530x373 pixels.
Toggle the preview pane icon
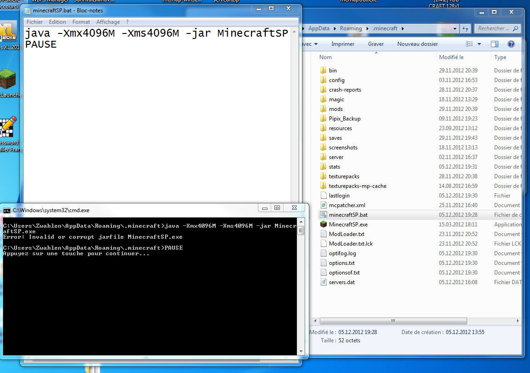(x=495, y=44)
